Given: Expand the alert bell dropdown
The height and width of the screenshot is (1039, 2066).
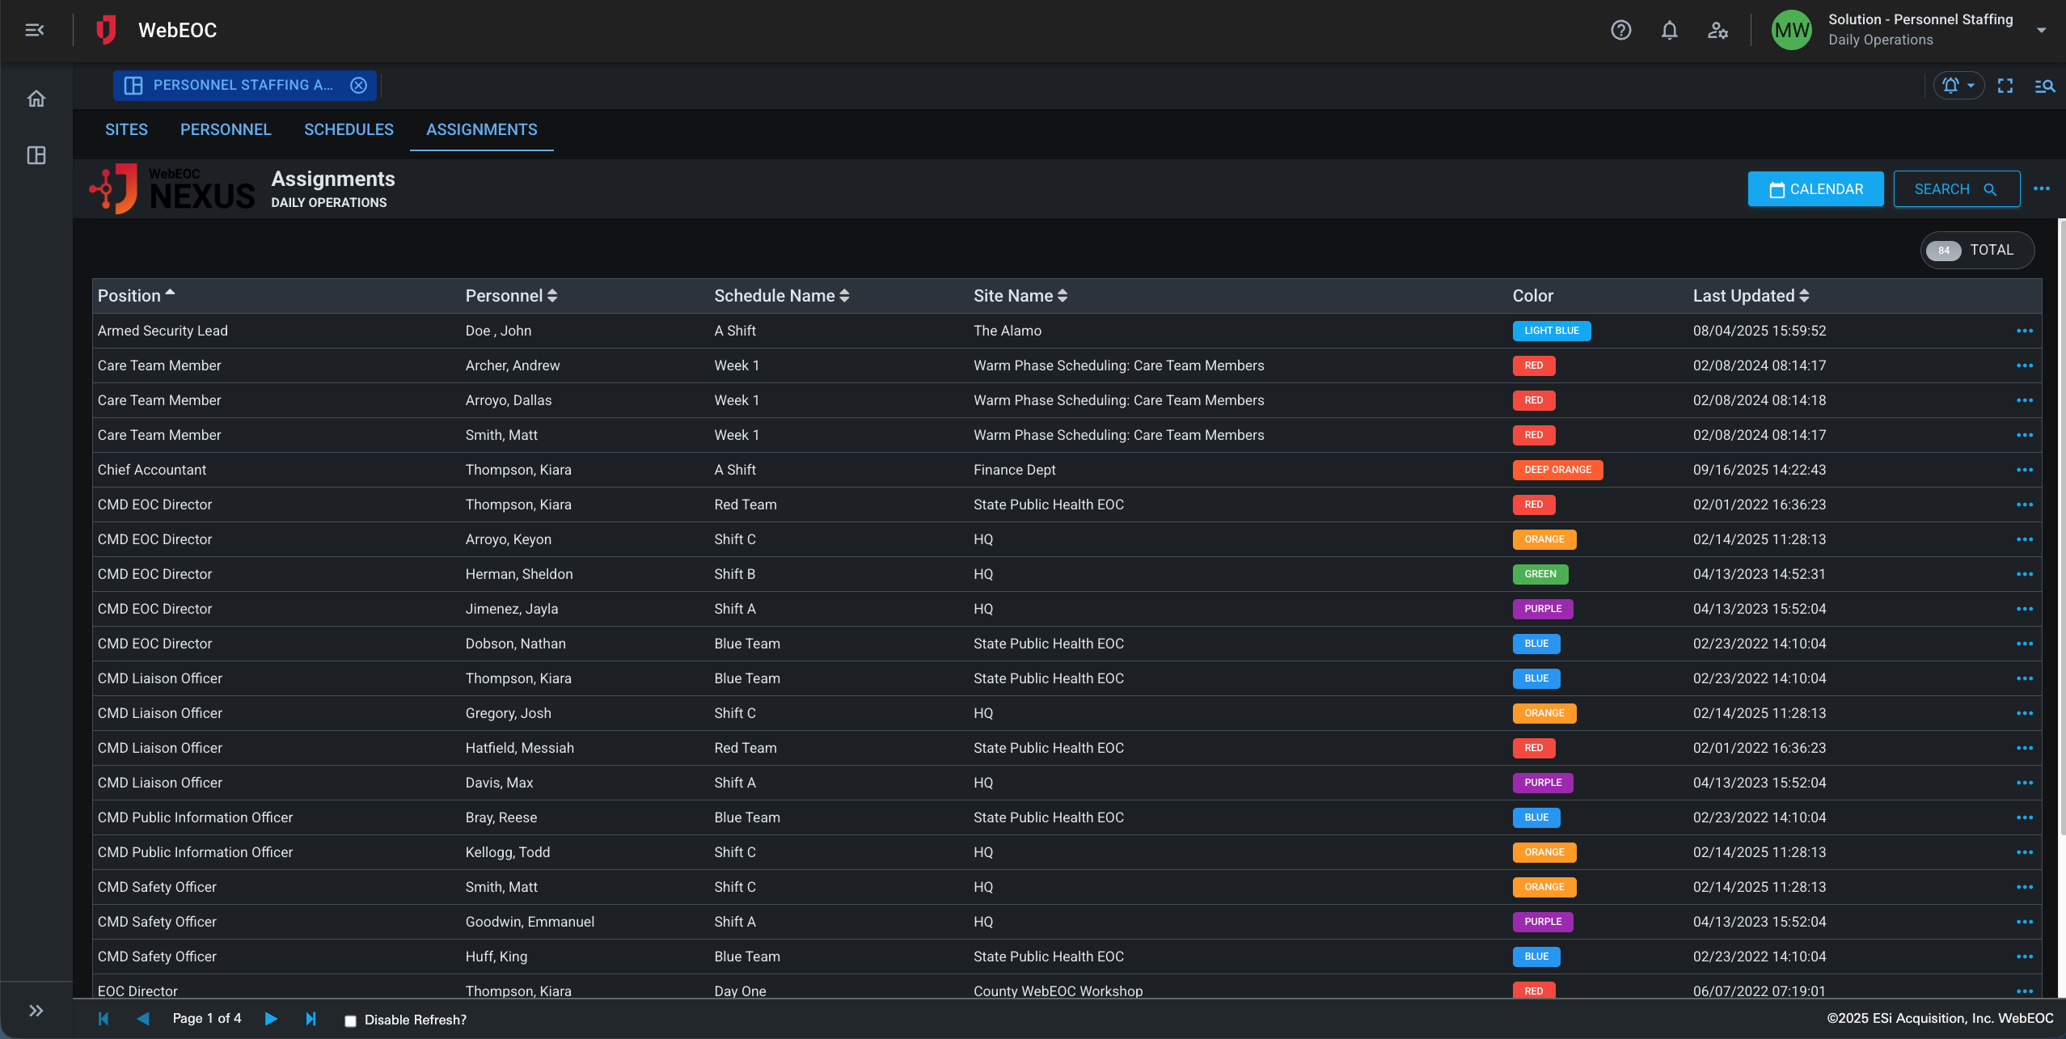Looking at the screenshot, I should click(1958, 86).
